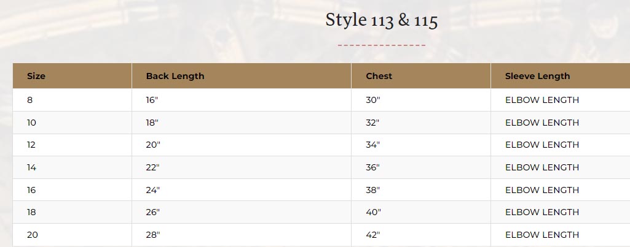Image resolution: width=630 pixels, height=247 pixels.
Task: Select the 42" chest cell
Action: point(373,235)
